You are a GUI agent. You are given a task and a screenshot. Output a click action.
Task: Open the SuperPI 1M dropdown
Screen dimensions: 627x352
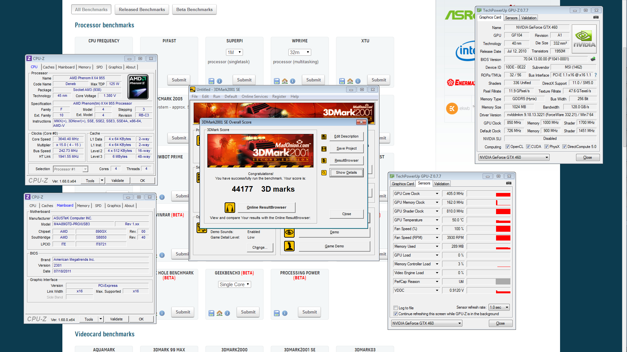(x=234, y=52)
